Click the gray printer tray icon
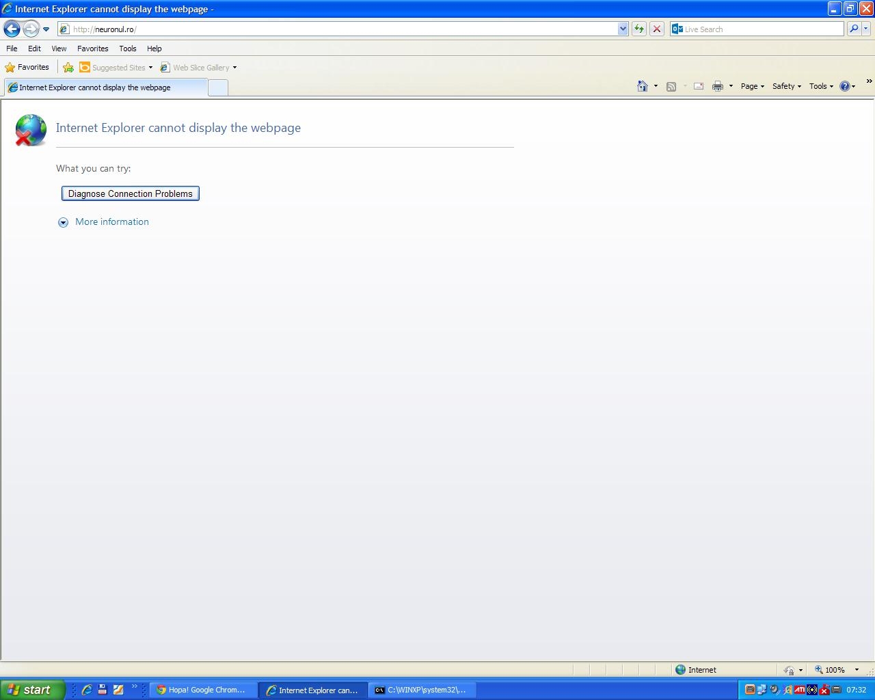The height and width of the screenshot is (700, 875). click(836, 690)
